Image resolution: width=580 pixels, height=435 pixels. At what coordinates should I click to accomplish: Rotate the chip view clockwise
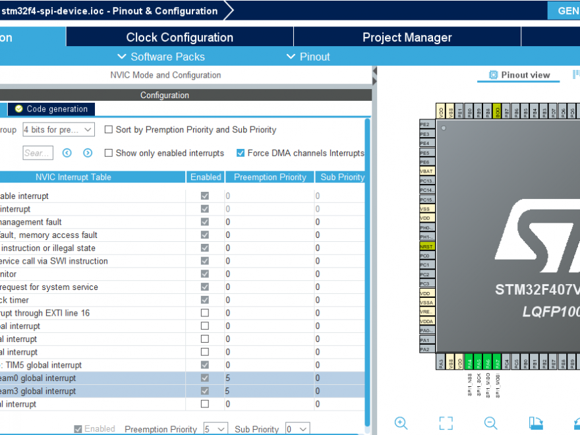pyautogui.click(x=535, y=422)
